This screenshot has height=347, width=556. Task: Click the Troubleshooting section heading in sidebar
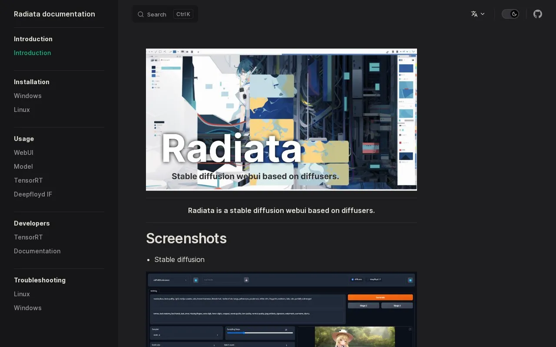[x=40, y=280]
